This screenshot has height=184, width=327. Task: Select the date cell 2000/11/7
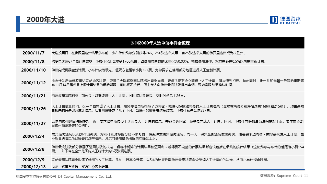[33, 53]
